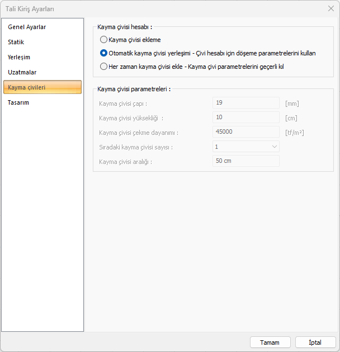Screen dimensions: 340x352
Task: Click the 'Kayma çivisi hesabı' group label
Action: [x=124, y=26]
